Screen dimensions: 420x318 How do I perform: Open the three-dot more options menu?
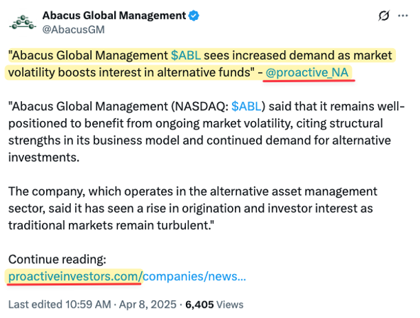pos(403,16)
